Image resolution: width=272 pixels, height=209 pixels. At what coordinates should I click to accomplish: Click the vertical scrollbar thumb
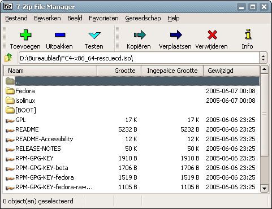264,115
